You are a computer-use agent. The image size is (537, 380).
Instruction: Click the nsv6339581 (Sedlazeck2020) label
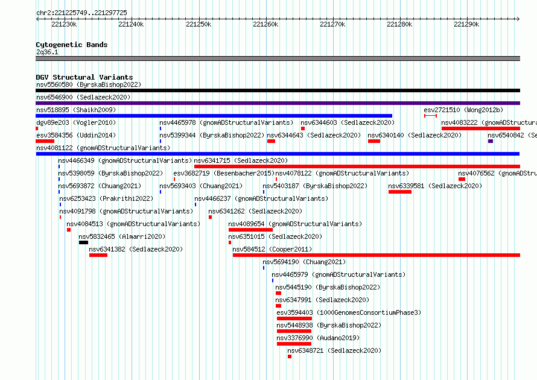[x=435, y=186]
